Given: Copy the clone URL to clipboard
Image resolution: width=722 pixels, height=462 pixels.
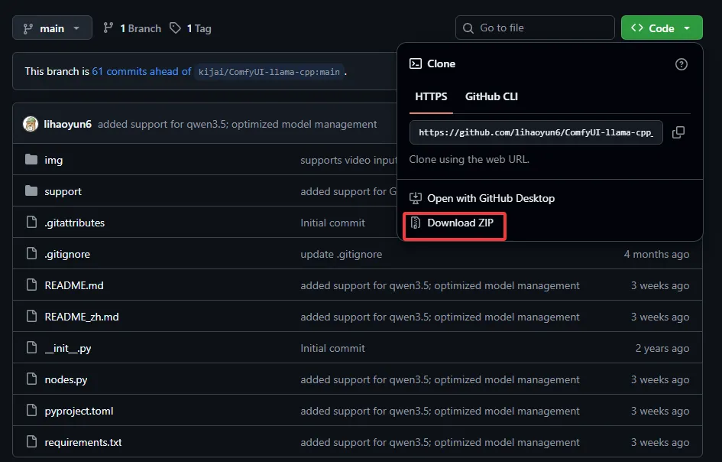Looking at the screenshot, I should 678,132.
